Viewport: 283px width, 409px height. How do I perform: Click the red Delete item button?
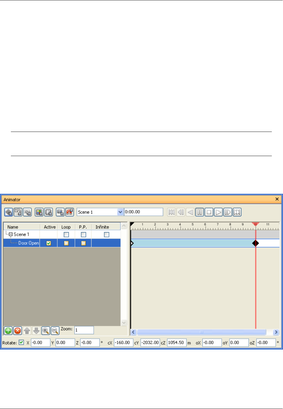pyautogui.click(x=18, y=331)
